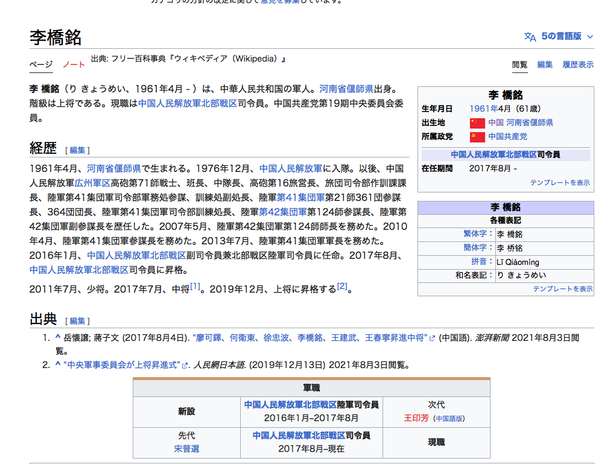Switch to the 閲覧 view tab

[x=519, y=65]
